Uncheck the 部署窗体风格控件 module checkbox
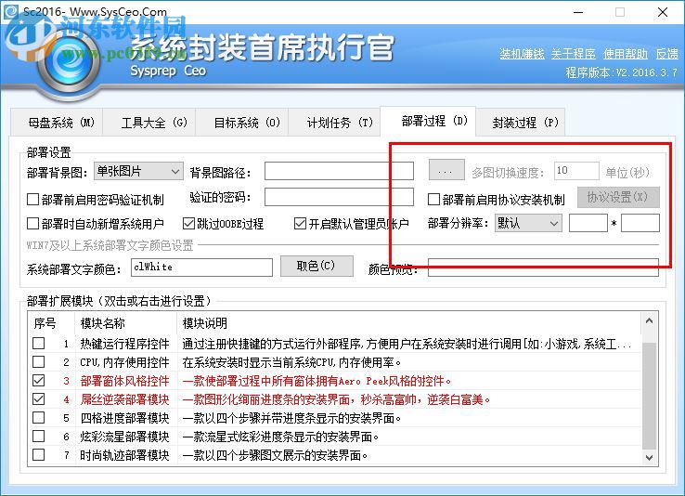Image resolution: width=685 pixels, height=496 pixels. click(38, 381)
